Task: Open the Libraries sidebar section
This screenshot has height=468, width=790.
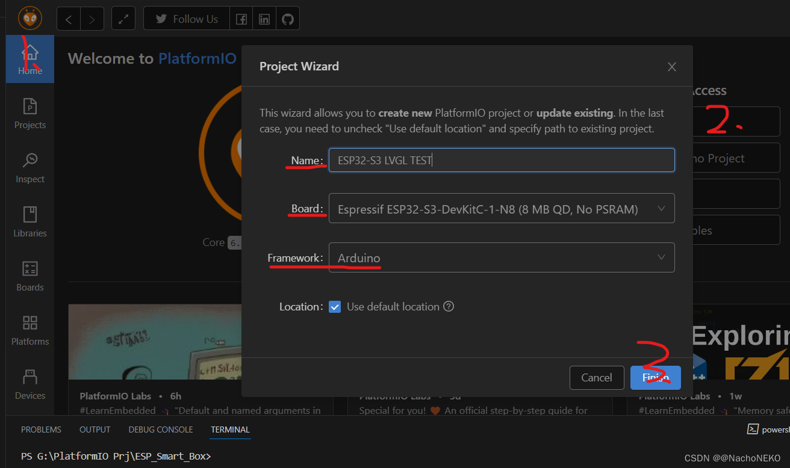Action: (x=30, y=222)
